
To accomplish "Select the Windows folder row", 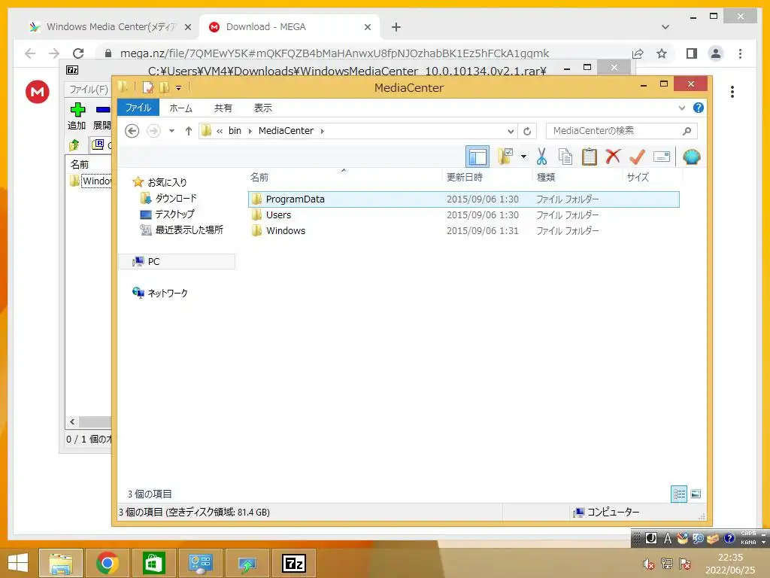I will point(463,230).
